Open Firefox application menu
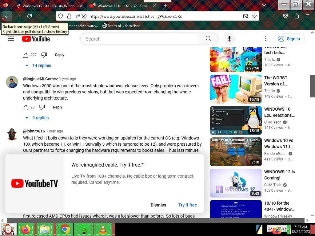The height and width of the screenshot is (236, 315). (x=308, y=16)
